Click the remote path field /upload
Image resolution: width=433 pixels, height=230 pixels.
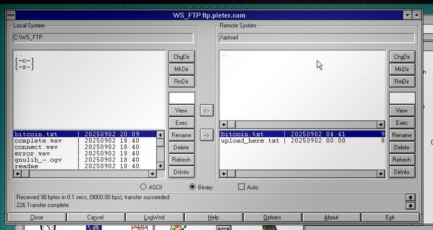point(317,37)
